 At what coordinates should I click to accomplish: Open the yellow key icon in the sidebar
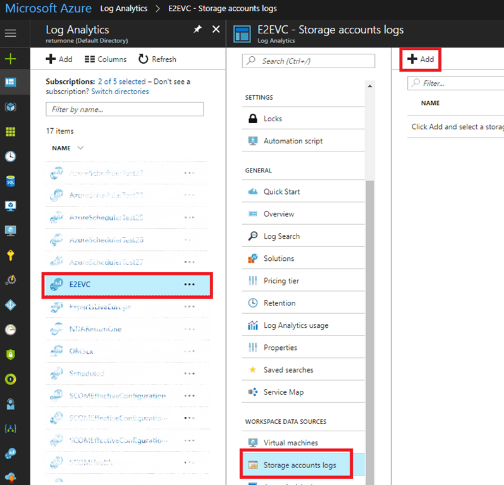click(11, 256)
